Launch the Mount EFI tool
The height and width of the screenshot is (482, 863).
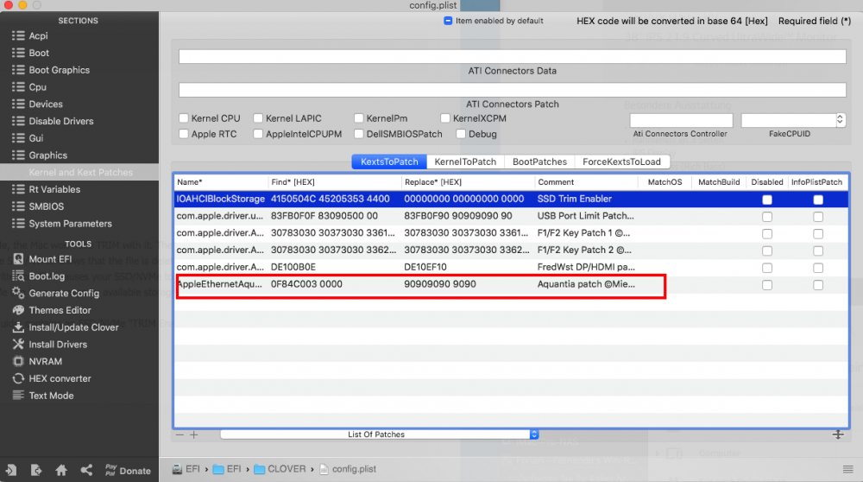tap(50, 259)
